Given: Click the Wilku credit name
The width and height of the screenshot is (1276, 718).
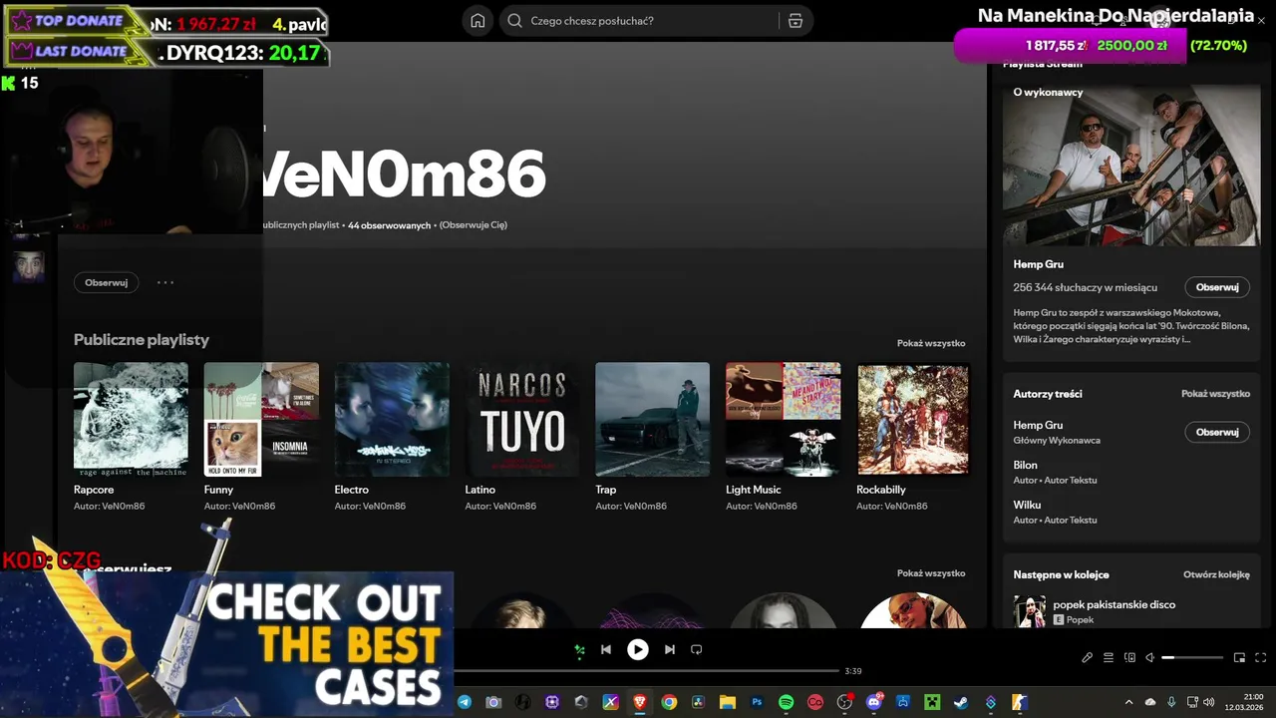Looking at the screenshot, I should click(1027, 505).
